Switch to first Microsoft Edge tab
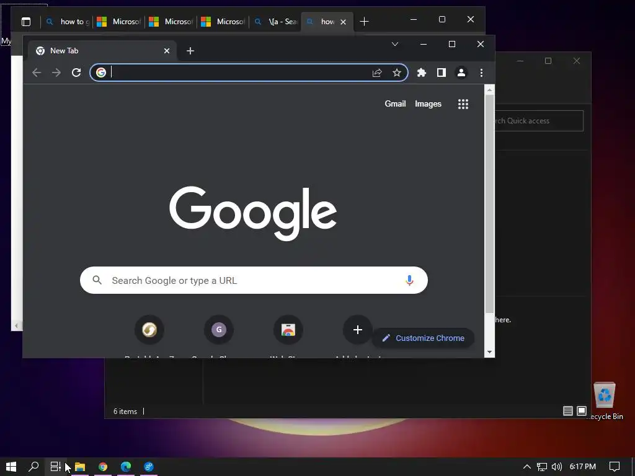Screen dimensions: 635x476 [x=118, y=22]
